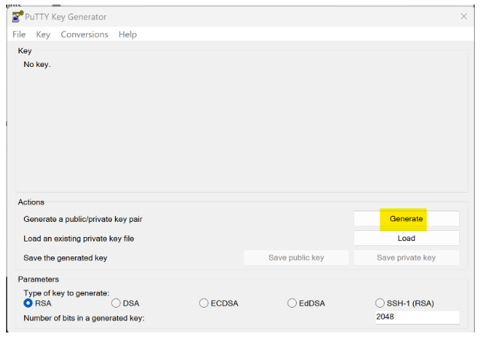Open the File menu
The width and height of the screenshot is (483, 340).
[x=19, y=35]
